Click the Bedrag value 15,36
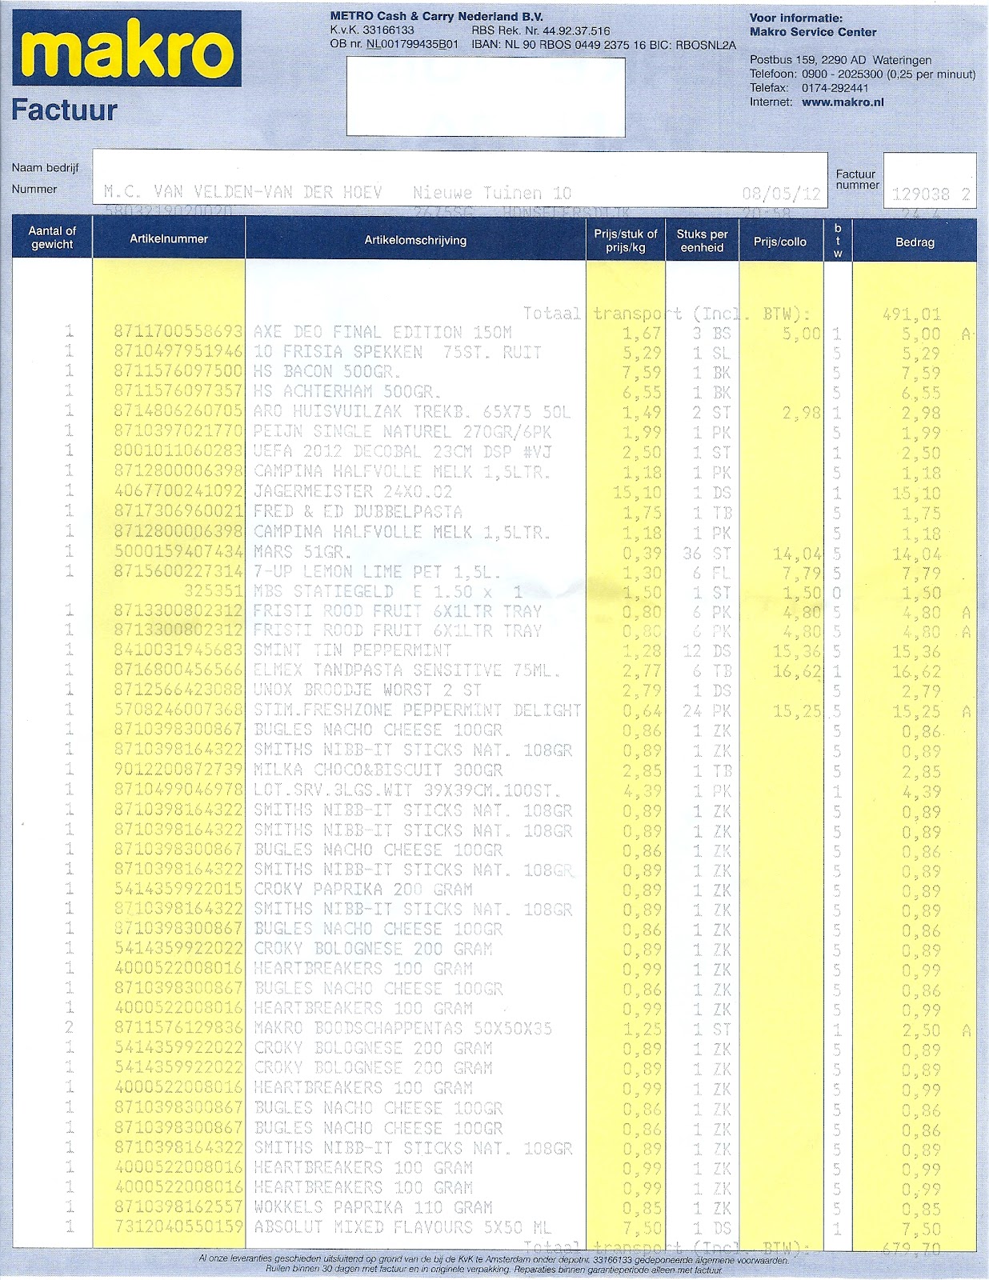Image resolution: width=989 pixels, height=1280 pixels. (916, 652)
